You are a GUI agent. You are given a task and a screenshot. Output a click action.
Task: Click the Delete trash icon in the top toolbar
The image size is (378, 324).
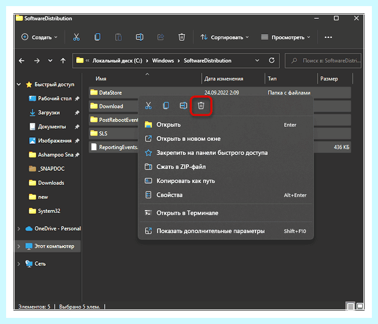point(182,37)
